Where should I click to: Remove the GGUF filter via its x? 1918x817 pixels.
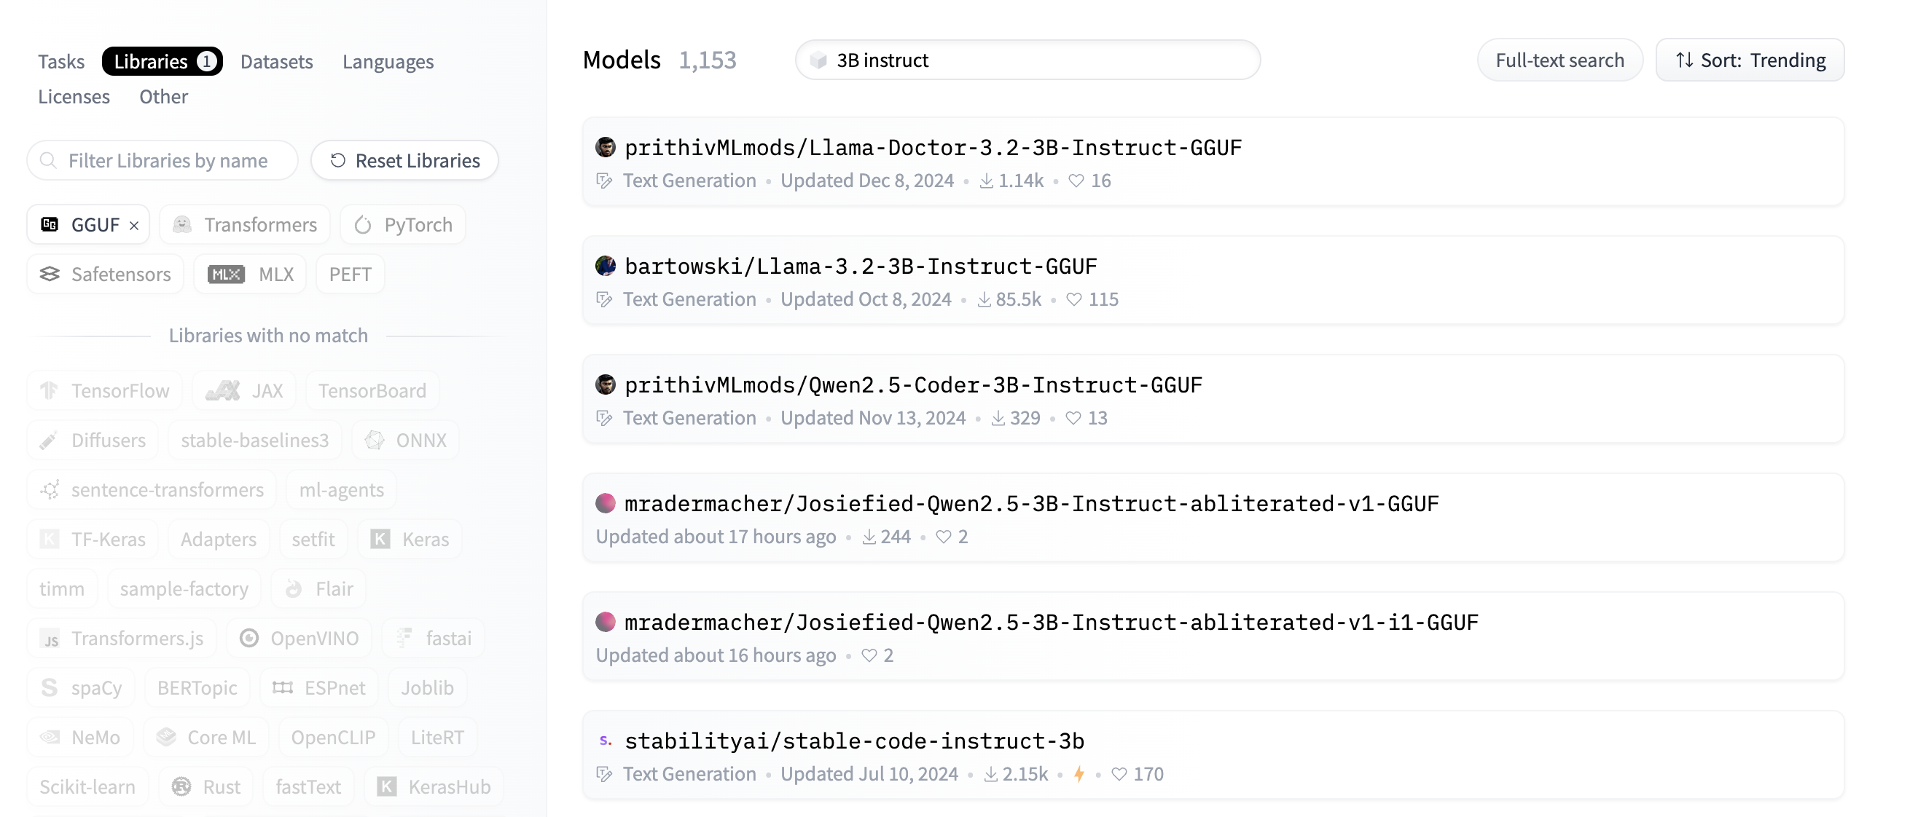pyautogui.click(x=135, y=224)
